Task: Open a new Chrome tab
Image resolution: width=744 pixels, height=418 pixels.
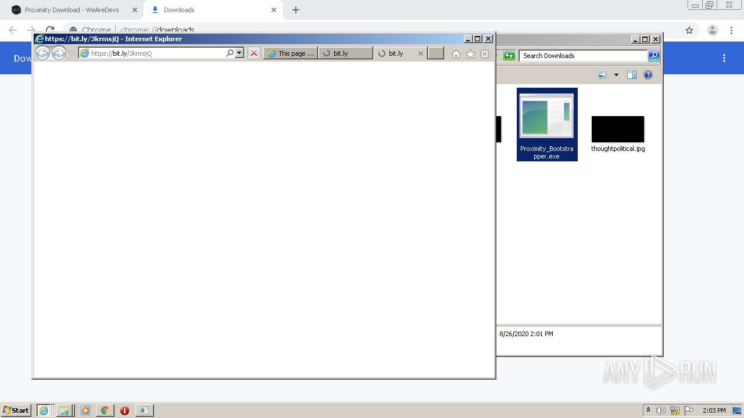Action: (296, 10)
